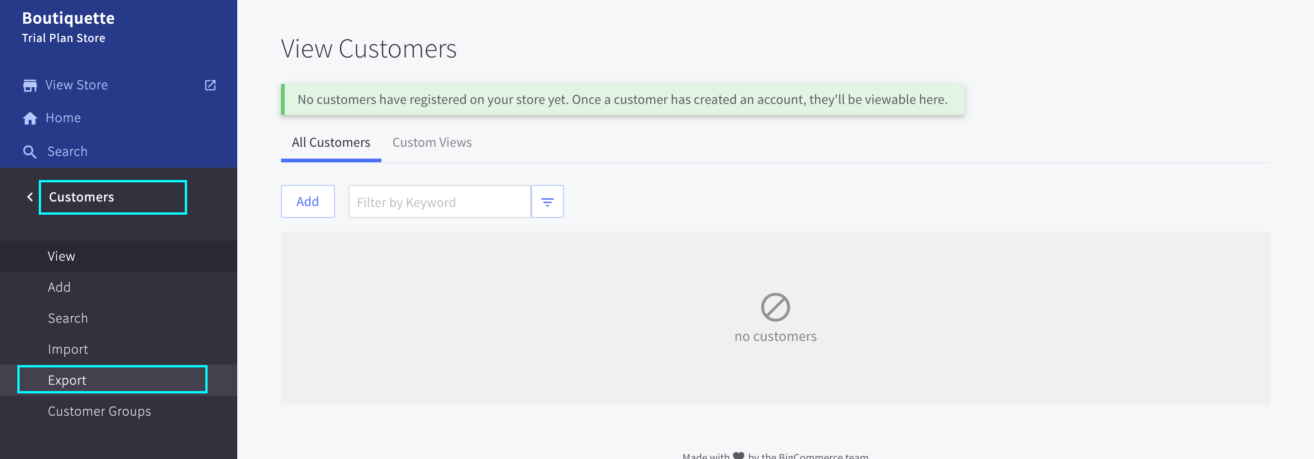Collapse Customers menu with back chevron
This screenshot has width=1314, height=459.
coord(30,197)
